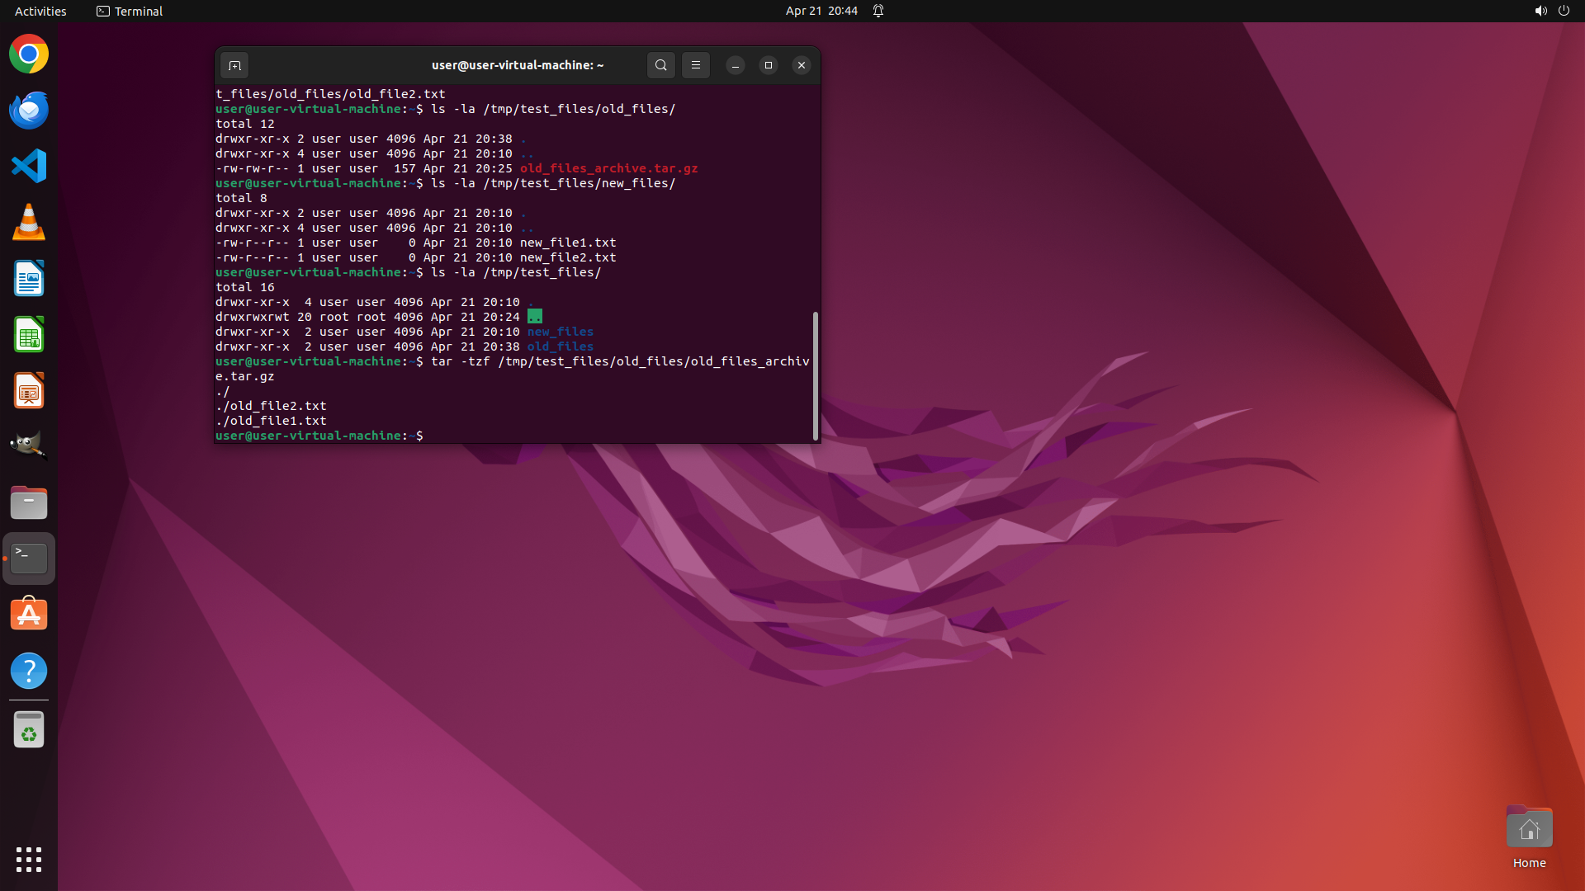
Task: Click the terminal vertical scrollbar
Action: coord(816,375)
